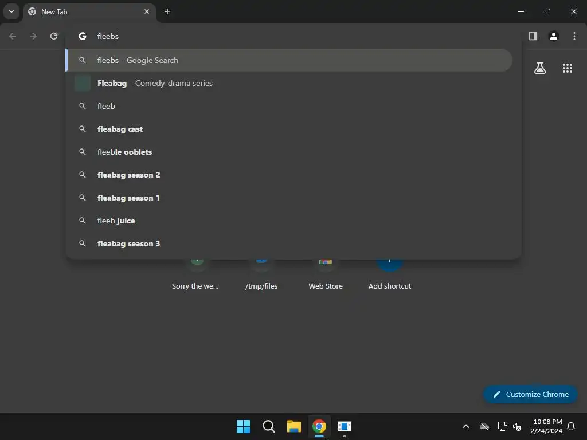Pick the 'fleeble ooblets' suggestion
587x440 pixels.
coord(289,152)
